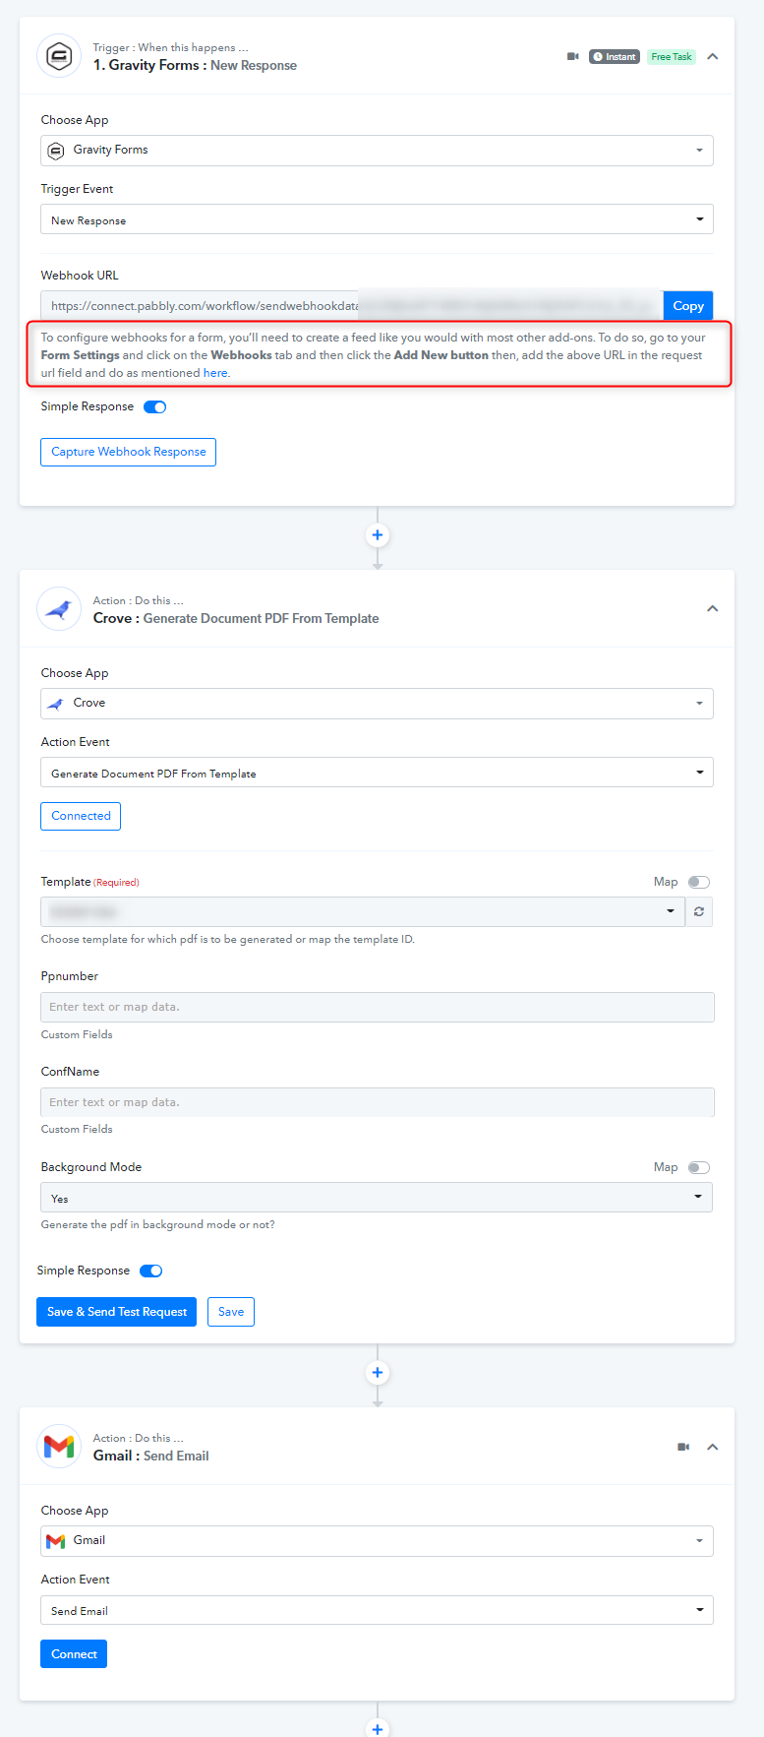The height and width of the screenshot is (1737, 764).
Task: Click the 'Gmail : Send Email' title
Action: pyautogui.click(x=151, y=1457)
